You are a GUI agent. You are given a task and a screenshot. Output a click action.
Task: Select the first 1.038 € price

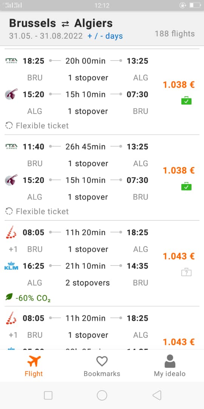pos(179,84)
